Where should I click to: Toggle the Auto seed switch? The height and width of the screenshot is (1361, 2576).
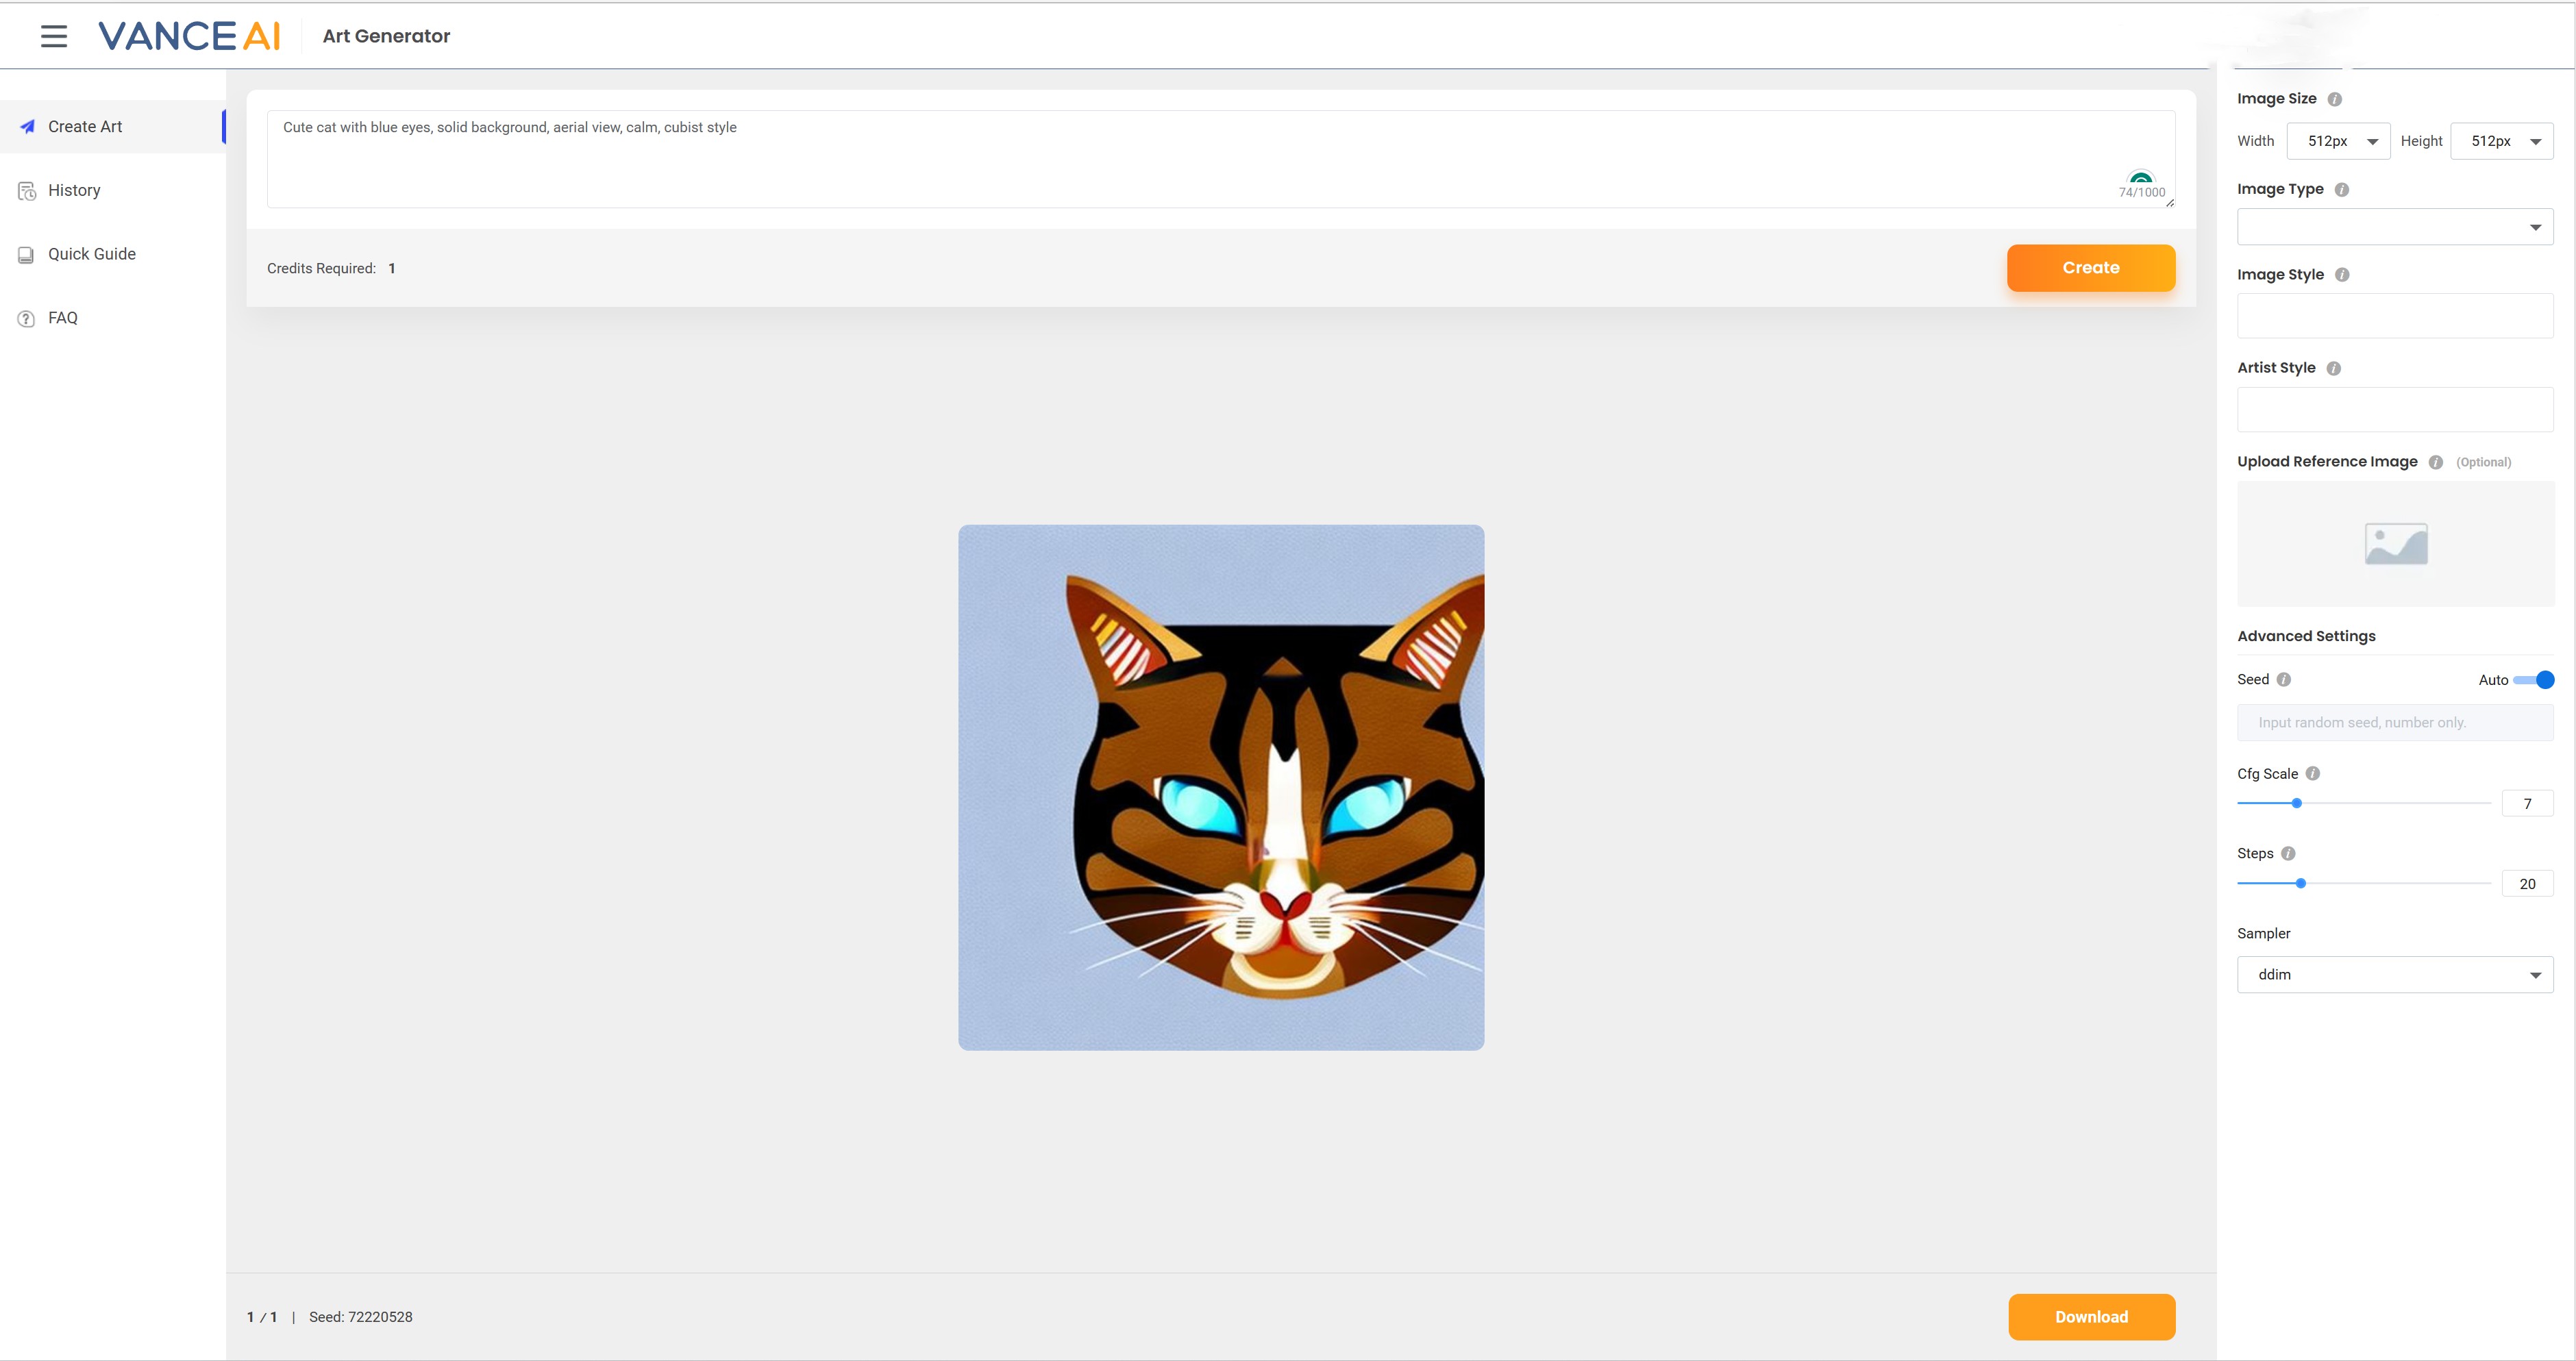(x=2533, y=680)
